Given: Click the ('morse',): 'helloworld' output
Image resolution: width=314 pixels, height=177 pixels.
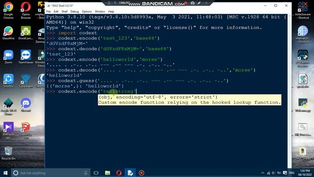Looking at the screenshot, I should (x=85, y=86).
